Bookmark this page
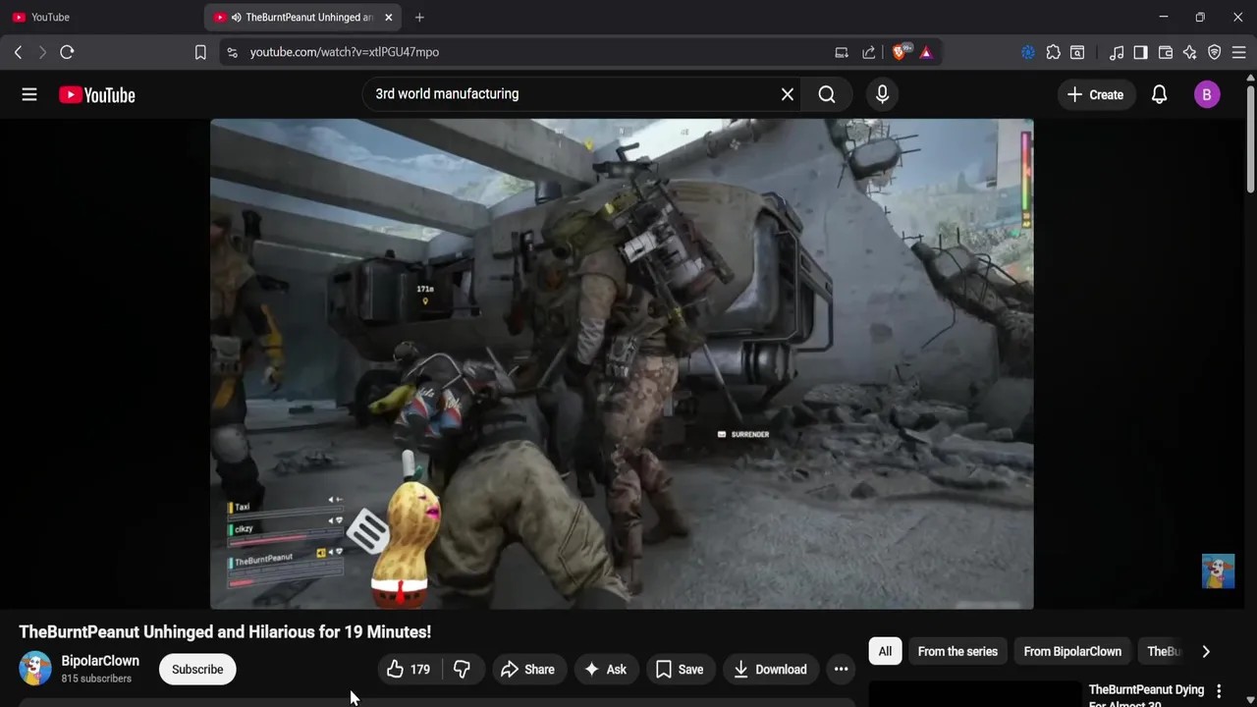Viewport: 1257px width, 707px height. [200, 52]
